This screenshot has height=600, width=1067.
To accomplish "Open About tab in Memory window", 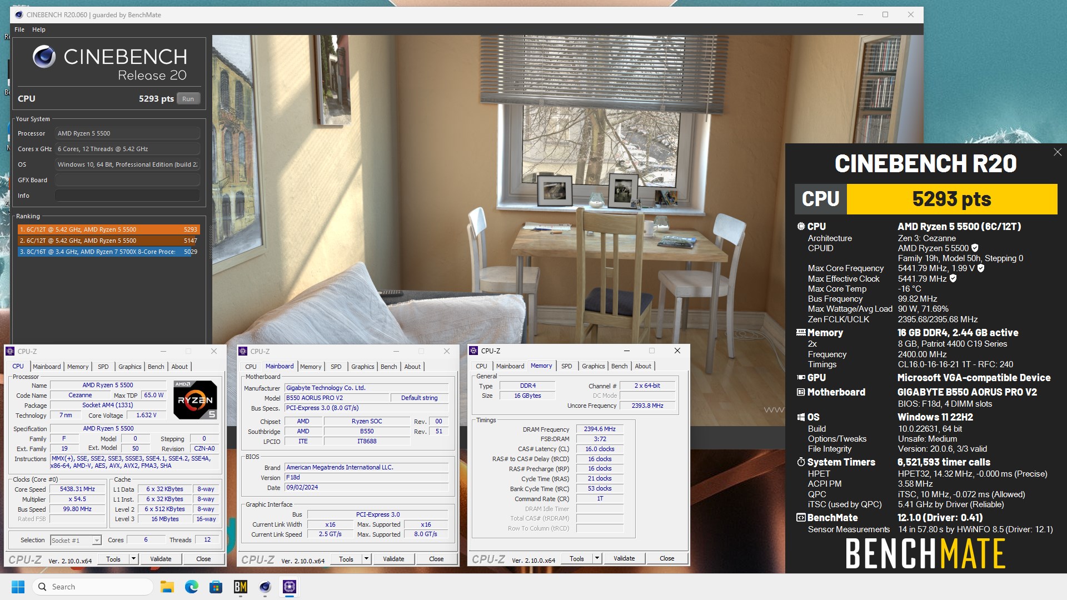I will coord(643,366).
